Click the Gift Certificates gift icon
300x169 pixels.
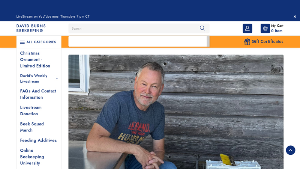click(x=247, y=42)
